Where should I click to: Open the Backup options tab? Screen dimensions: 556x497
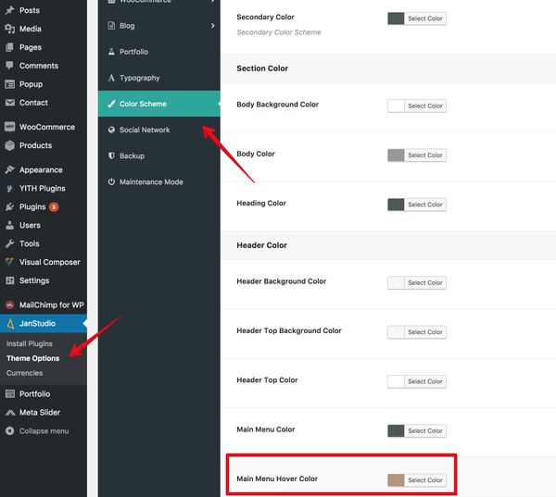pyautogui.click(x=158, y=155)
